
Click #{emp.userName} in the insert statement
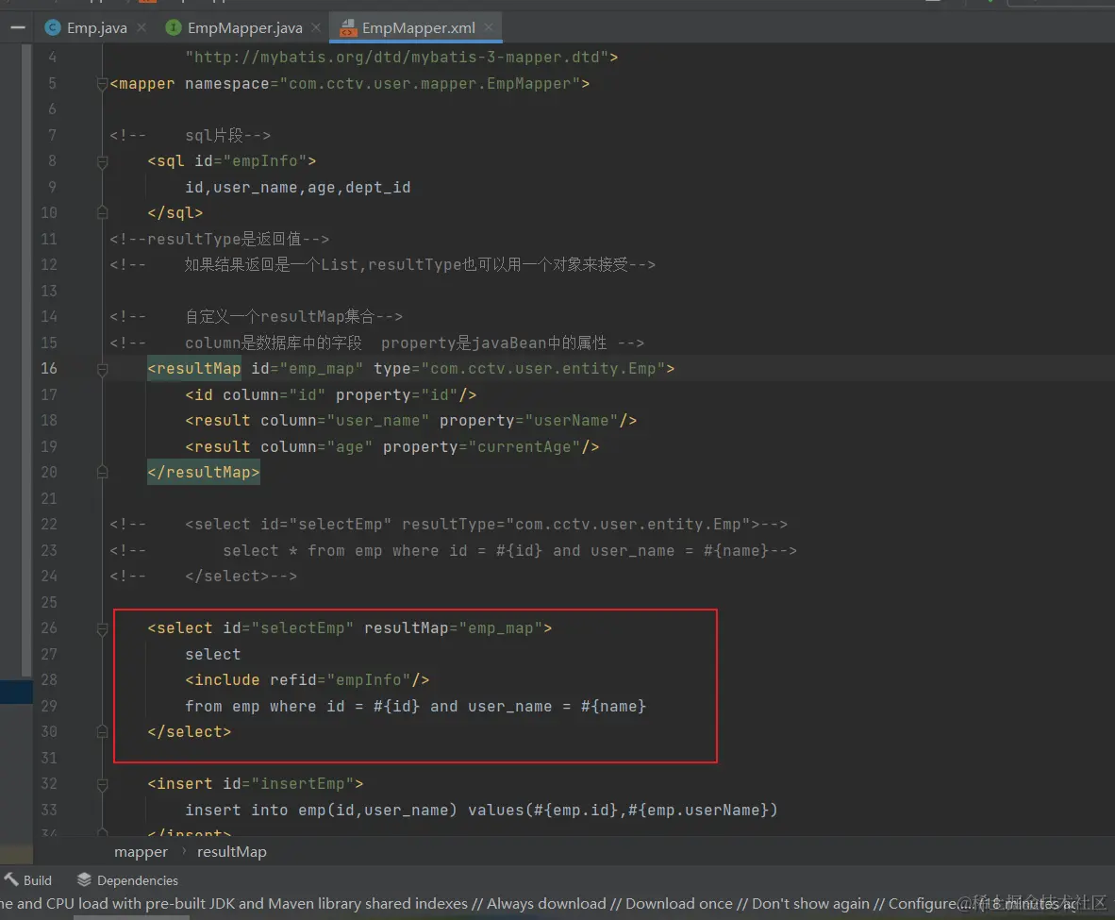click(x=698, y=810)
